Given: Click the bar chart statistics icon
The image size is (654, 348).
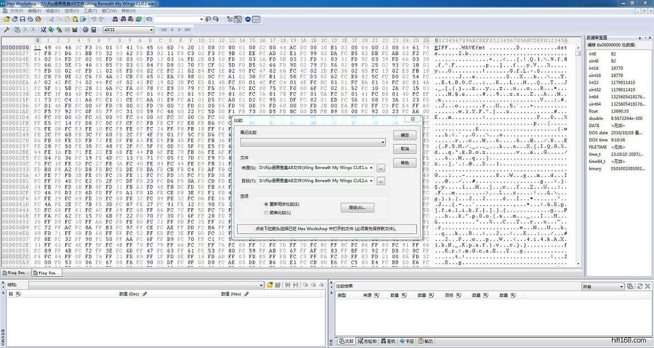Looking at the screenshot, I should tap(75, 29).
